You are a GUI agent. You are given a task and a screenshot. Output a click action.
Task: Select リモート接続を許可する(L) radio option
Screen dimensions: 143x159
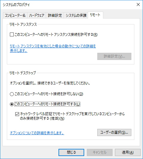(12, 104)
